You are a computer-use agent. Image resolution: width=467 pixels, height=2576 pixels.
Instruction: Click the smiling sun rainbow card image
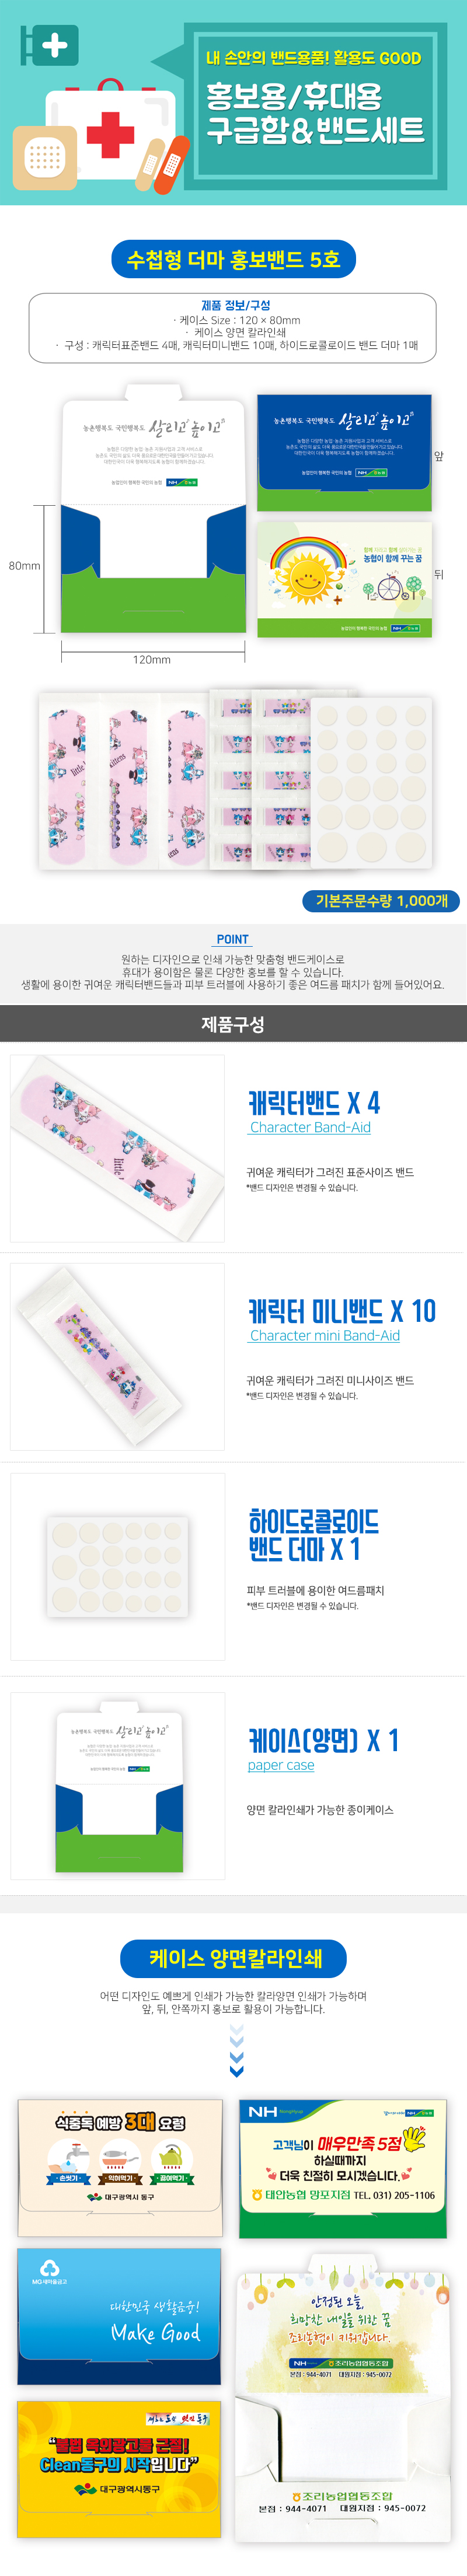tap(344, 579)
